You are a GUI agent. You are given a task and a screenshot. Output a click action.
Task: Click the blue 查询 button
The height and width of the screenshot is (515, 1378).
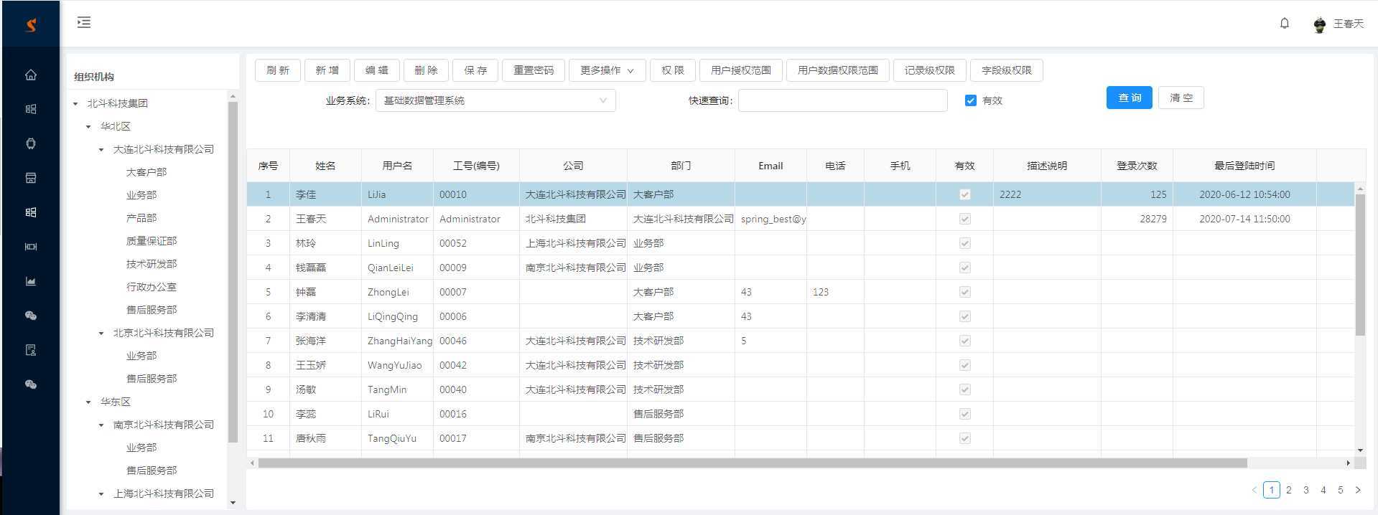(x=1128, y=98)
